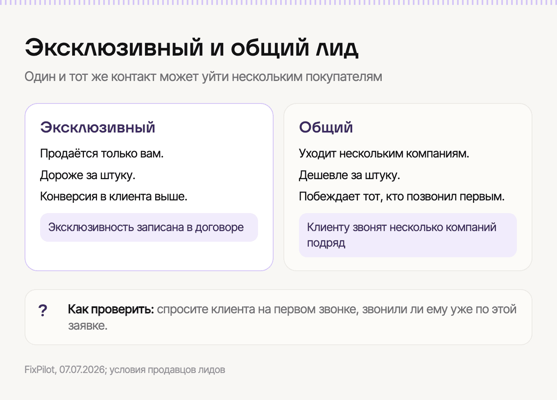Click the line "Продаётся только вам."
557x400 pixels.
click(x=102, y=153)
